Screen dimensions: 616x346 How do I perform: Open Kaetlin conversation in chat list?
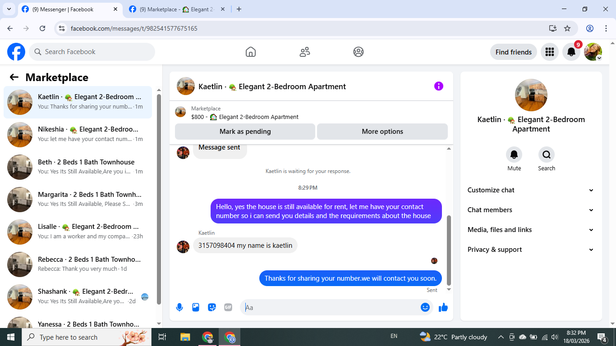(78, 102)
